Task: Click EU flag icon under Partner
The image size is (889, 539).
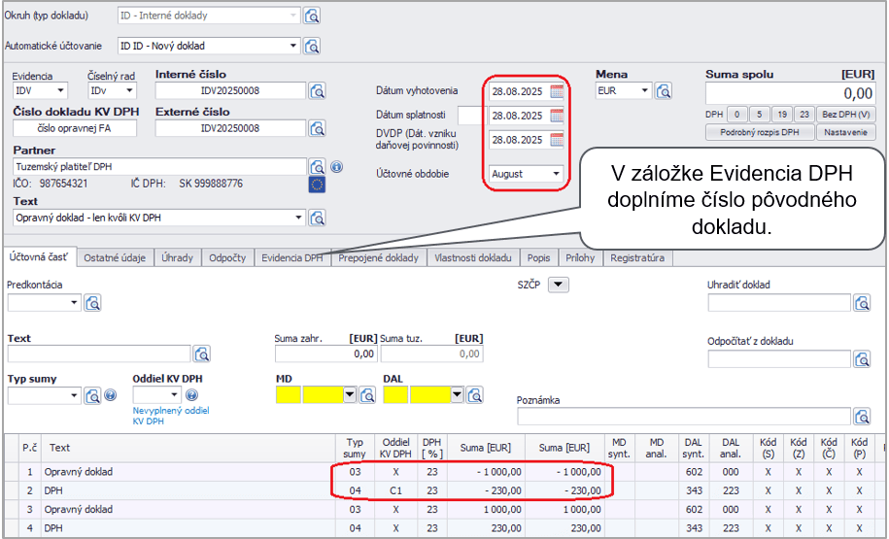Action: [x=317, y=184]
